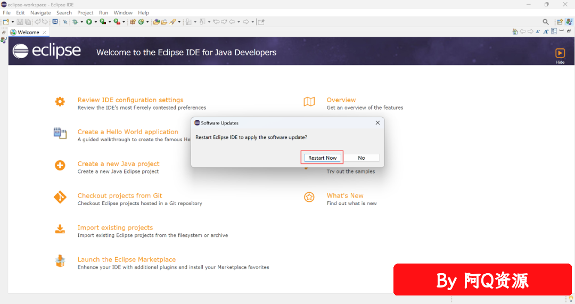The width and height of the screenshot is (575, 304).
Task: Expand the Back history dropdown arrow
Action: [239, 22]
